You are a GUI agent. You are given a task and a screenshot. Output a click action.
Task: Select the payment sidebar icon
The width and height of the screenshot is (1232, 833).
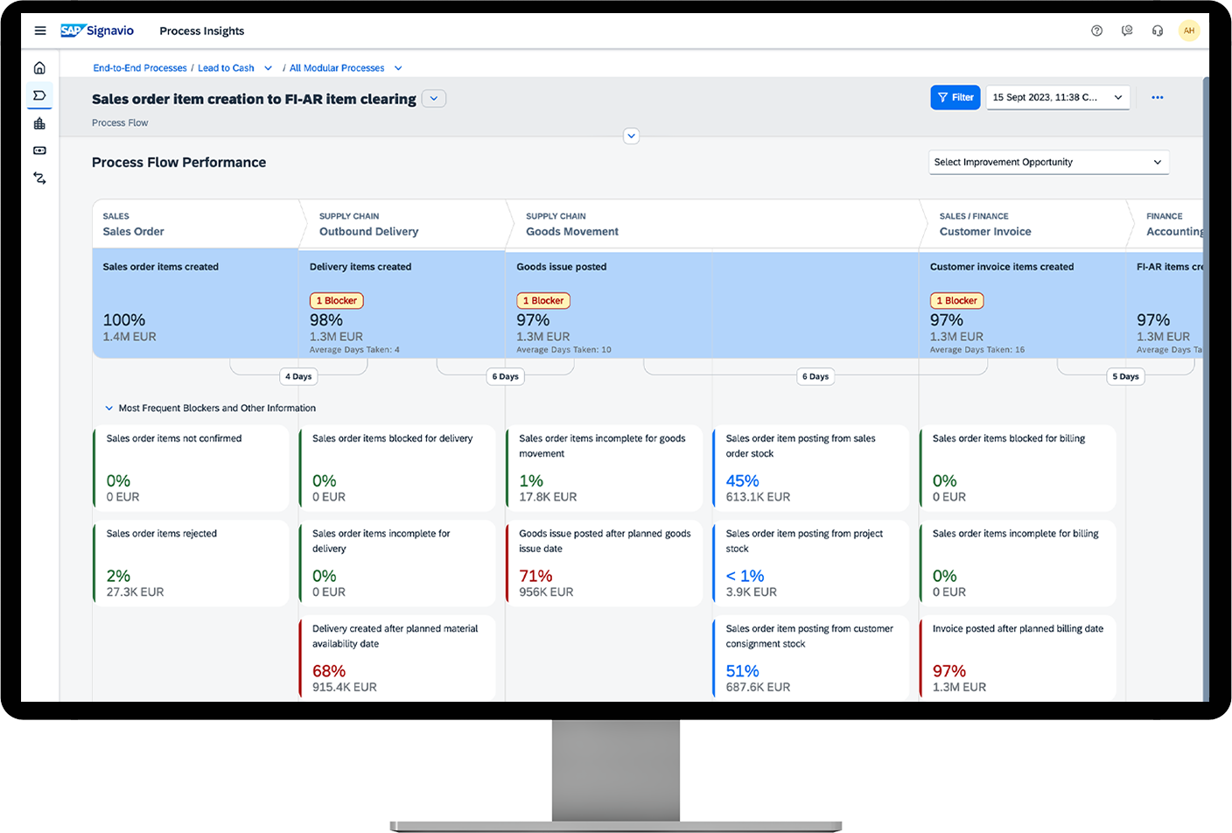39,150
